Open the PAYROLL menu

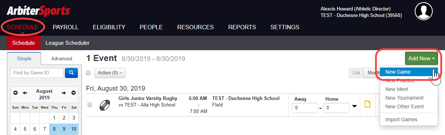(x=66, y=27)
